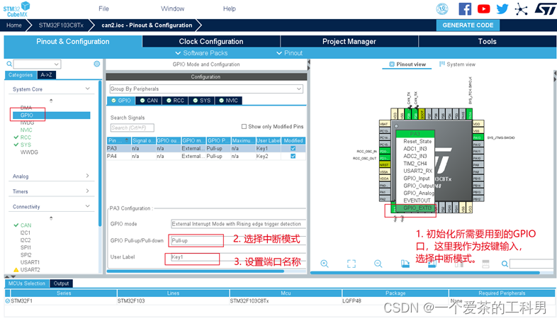Click the pinout search text field

coord(531,264)
